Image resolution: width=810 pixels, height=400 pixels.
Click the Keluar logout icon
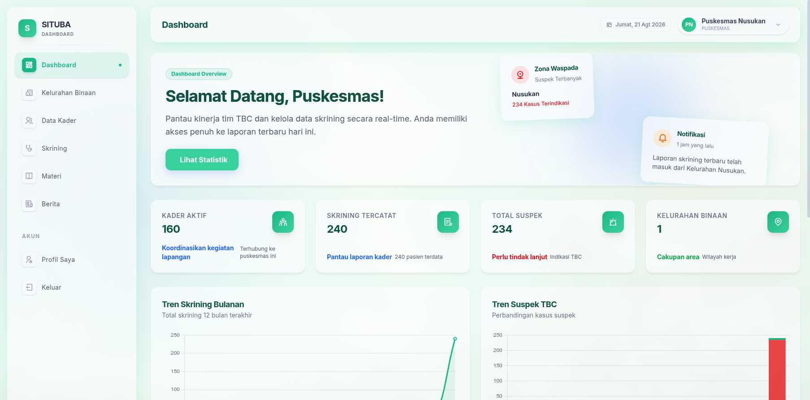(29, 287)
